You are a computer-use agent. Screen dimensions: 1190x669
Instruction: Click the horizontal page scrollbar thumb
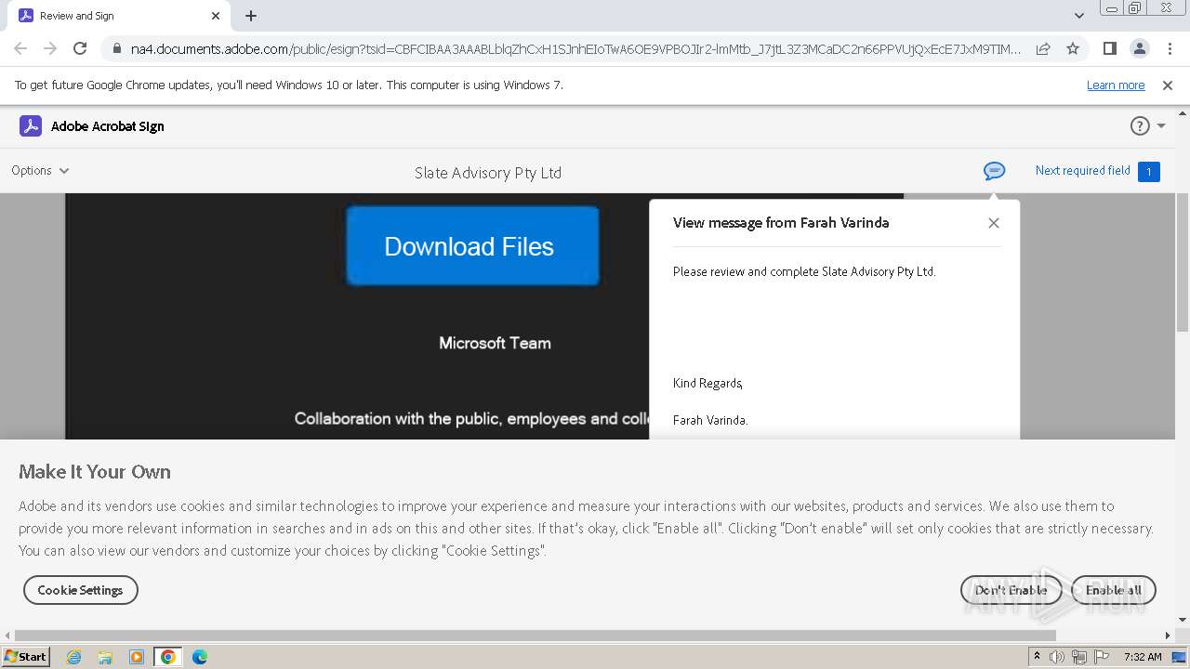535,636
